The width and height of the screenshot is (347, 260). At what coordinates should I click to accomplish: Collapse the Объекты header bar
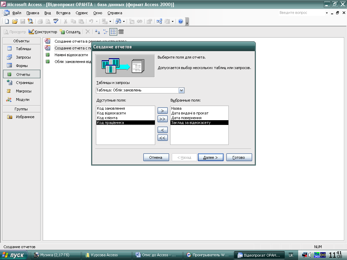pos(21,41)
